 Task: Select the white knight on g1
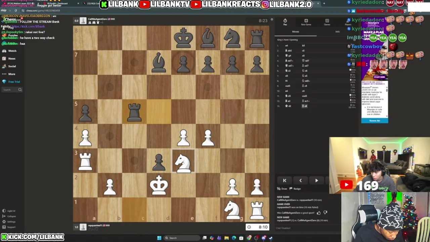coord(232,210)
